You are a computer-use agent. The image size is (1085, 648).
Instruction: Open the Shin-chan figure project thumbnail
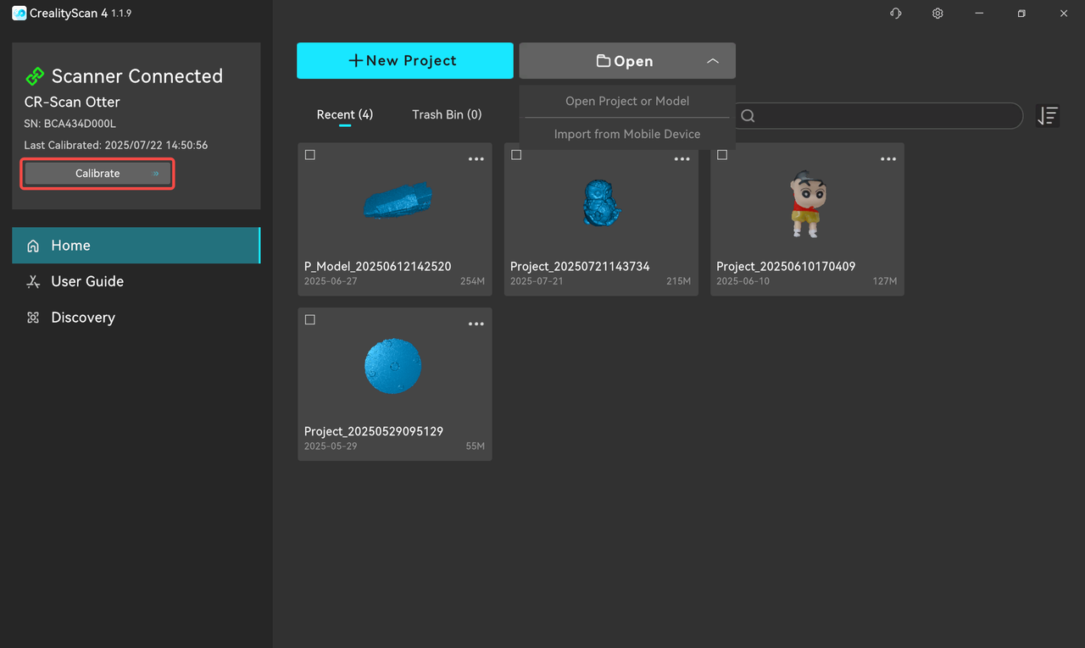pos(806,205)
